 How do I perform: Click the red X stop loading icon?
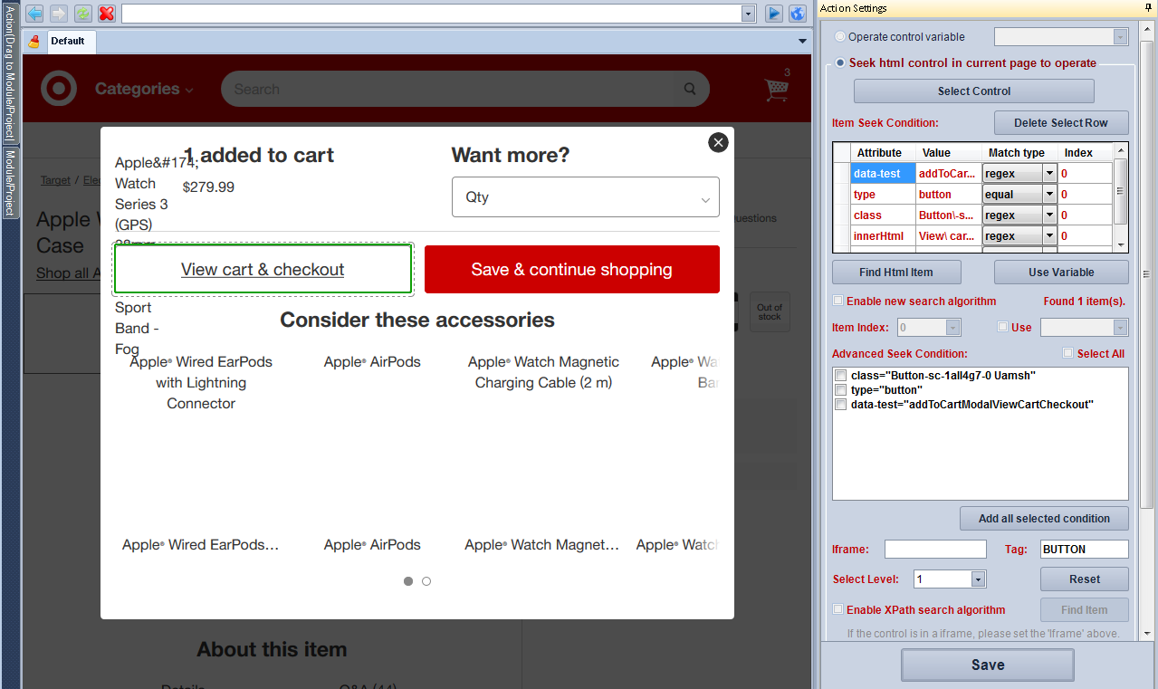click(107, 14)
